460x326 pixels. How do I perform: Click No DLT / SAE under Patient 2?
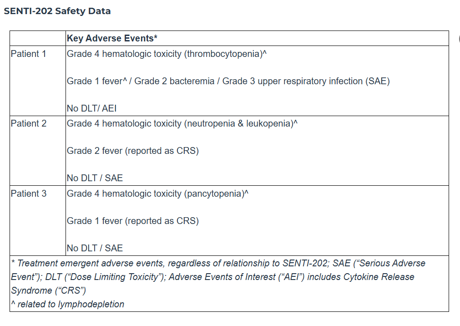pos(95,178)
